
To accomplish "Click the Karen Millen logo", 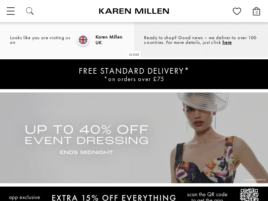I will 134,11.
